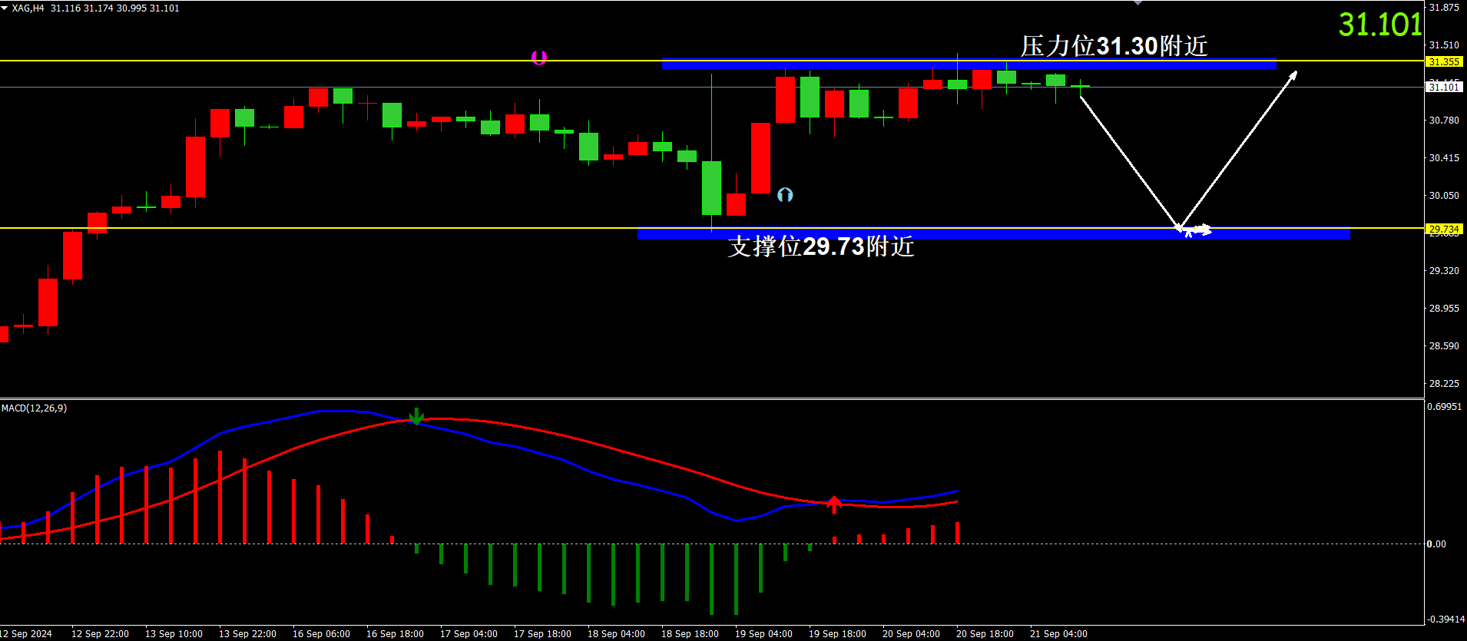This screenshot has width=1467, height=641.
Task: Click the MACD(12,26,9) indicator label
Action: coord(35,408)
